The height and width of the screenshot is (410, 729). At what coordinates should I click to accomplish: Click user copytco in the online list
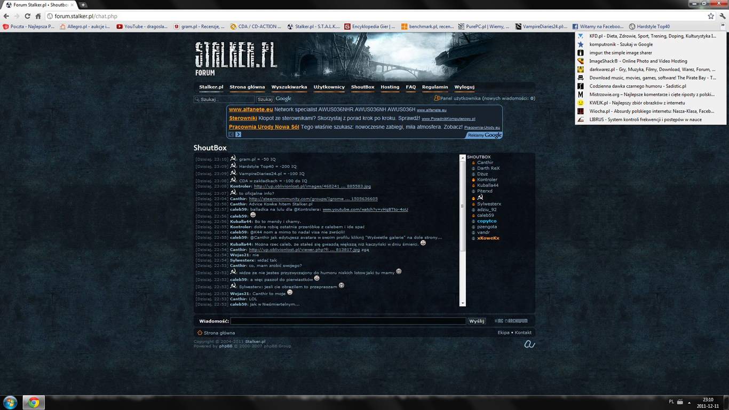487,221
